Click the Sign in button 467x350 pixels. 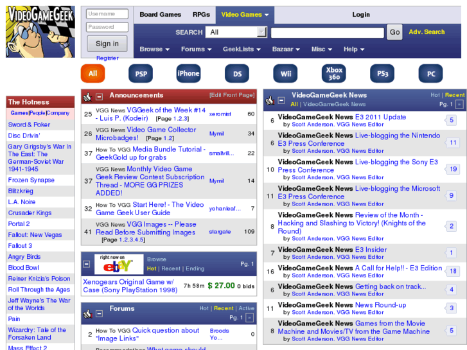pyautogui.click(x=107, y=44)
